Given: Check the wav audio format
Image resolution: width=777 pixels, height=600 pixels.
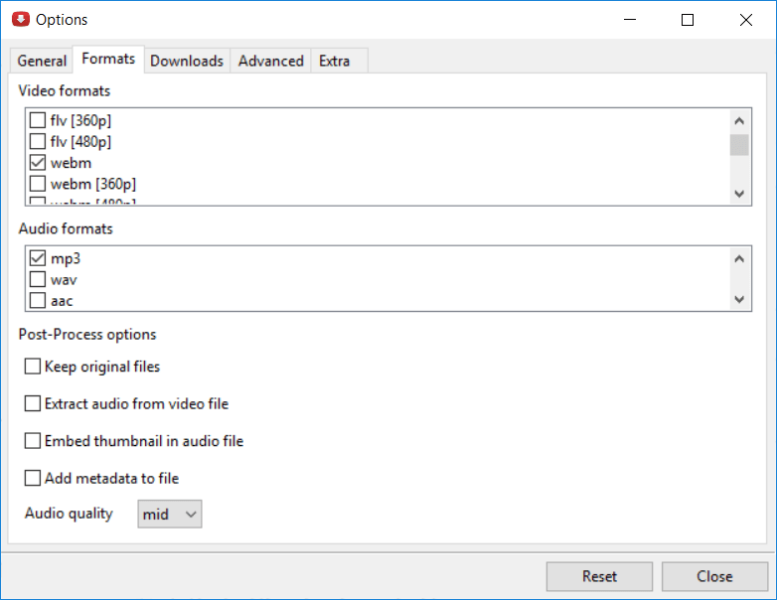Looking at the screenshot, I should click(38, 279).
